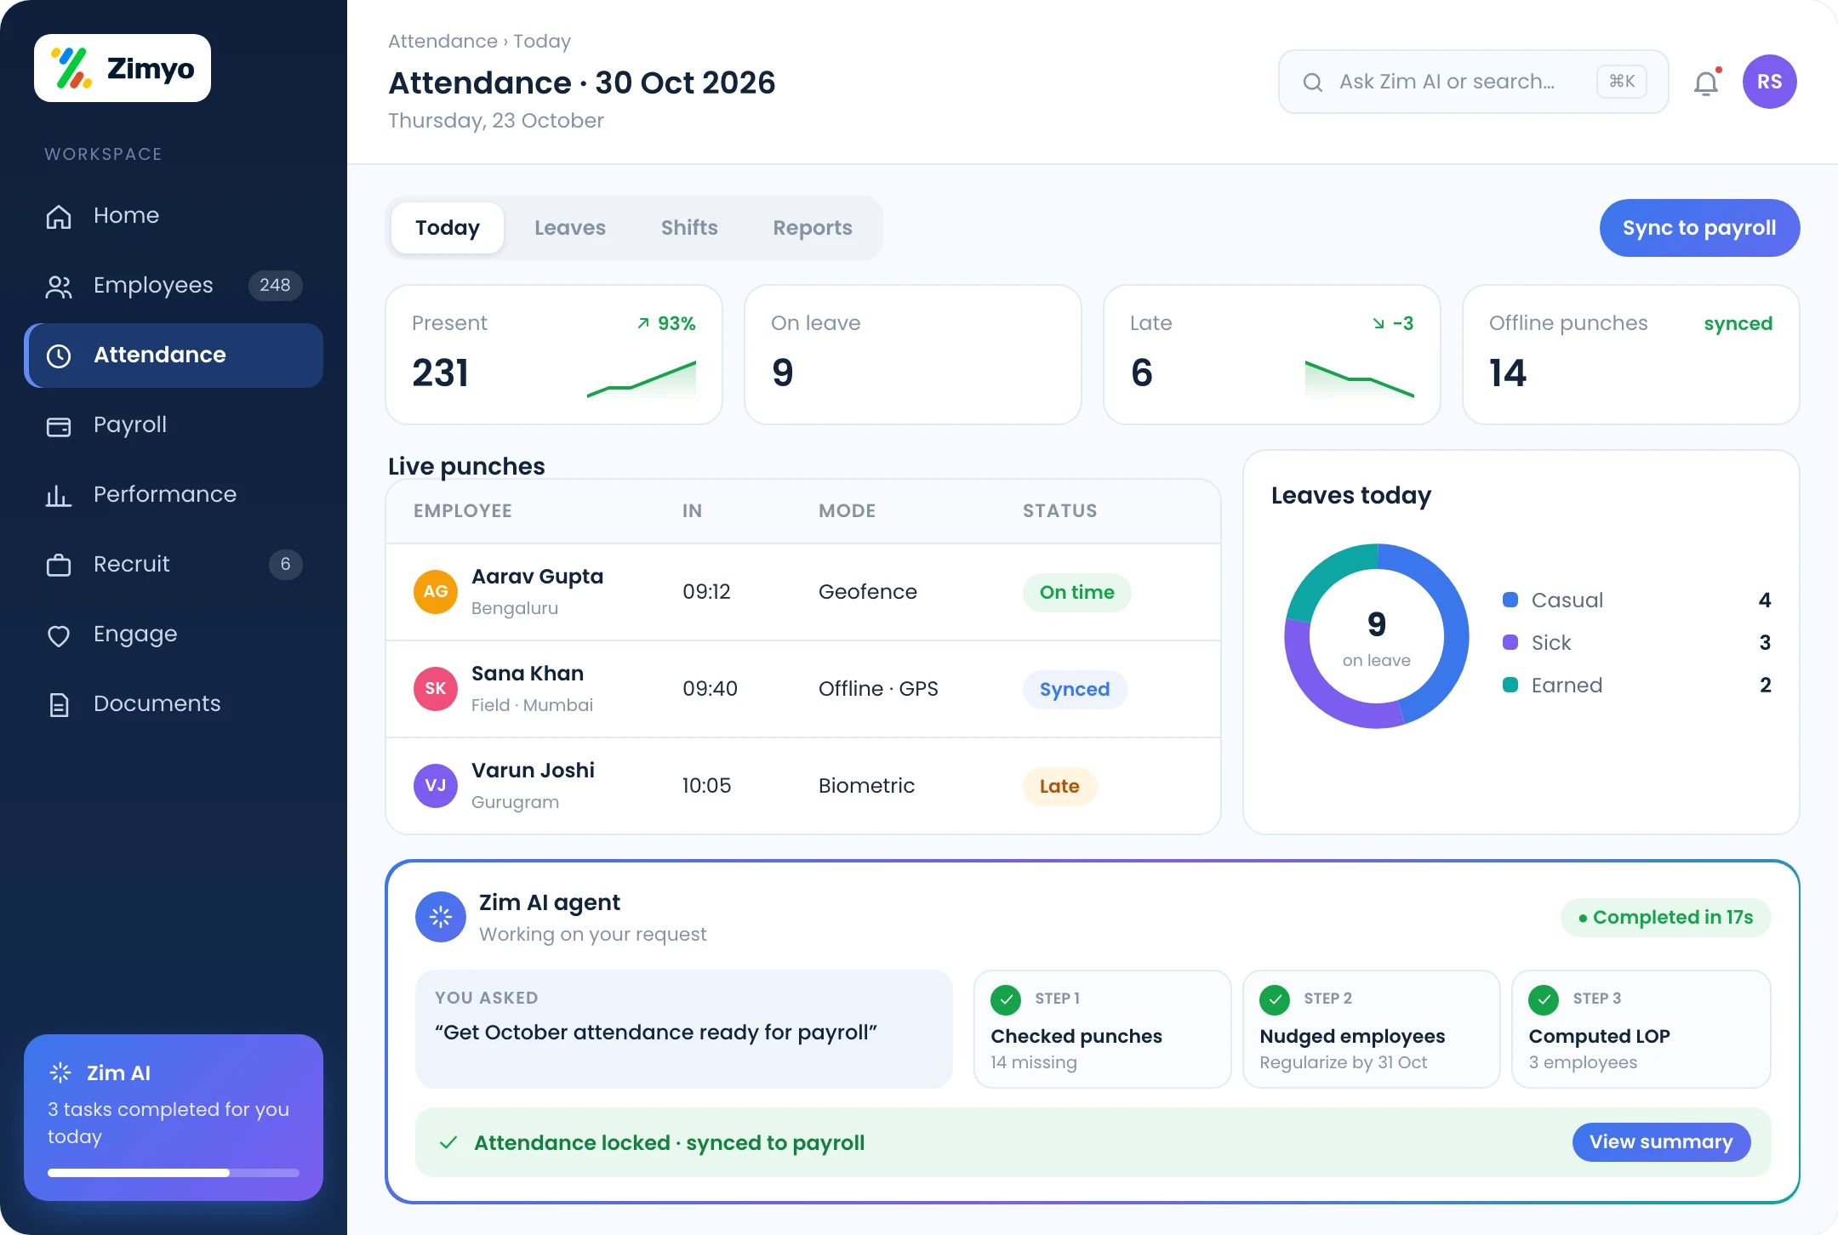1838x1235 pixels.
Task: Click the Sick purple legend swatch
Action: coord(1510,643)
